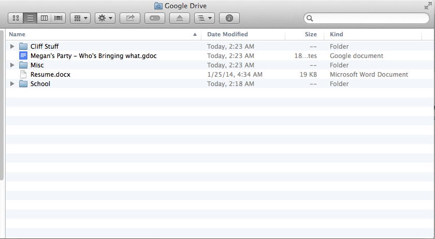Image resolution: width=435 pixels, height=239 pixels.
Task: Switch to list view
Action: (x=30, y=18)
